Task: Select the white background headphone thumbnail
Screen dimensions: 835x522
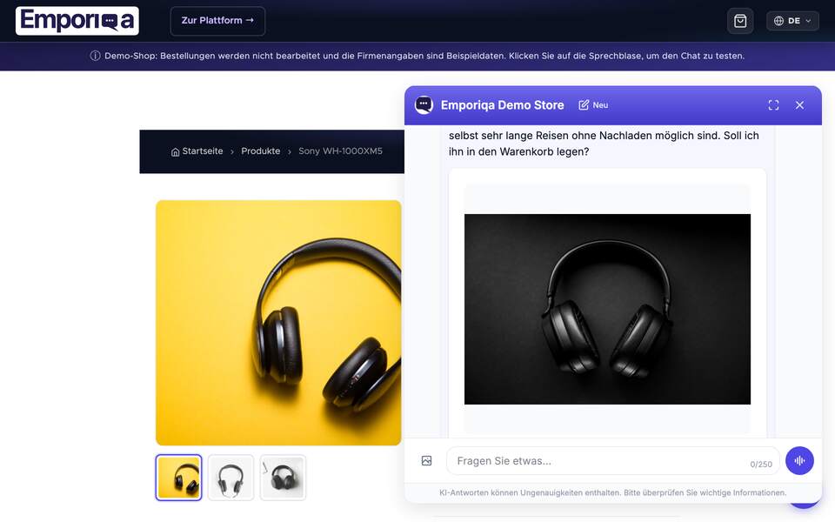Action: click(x=230, y=478)
